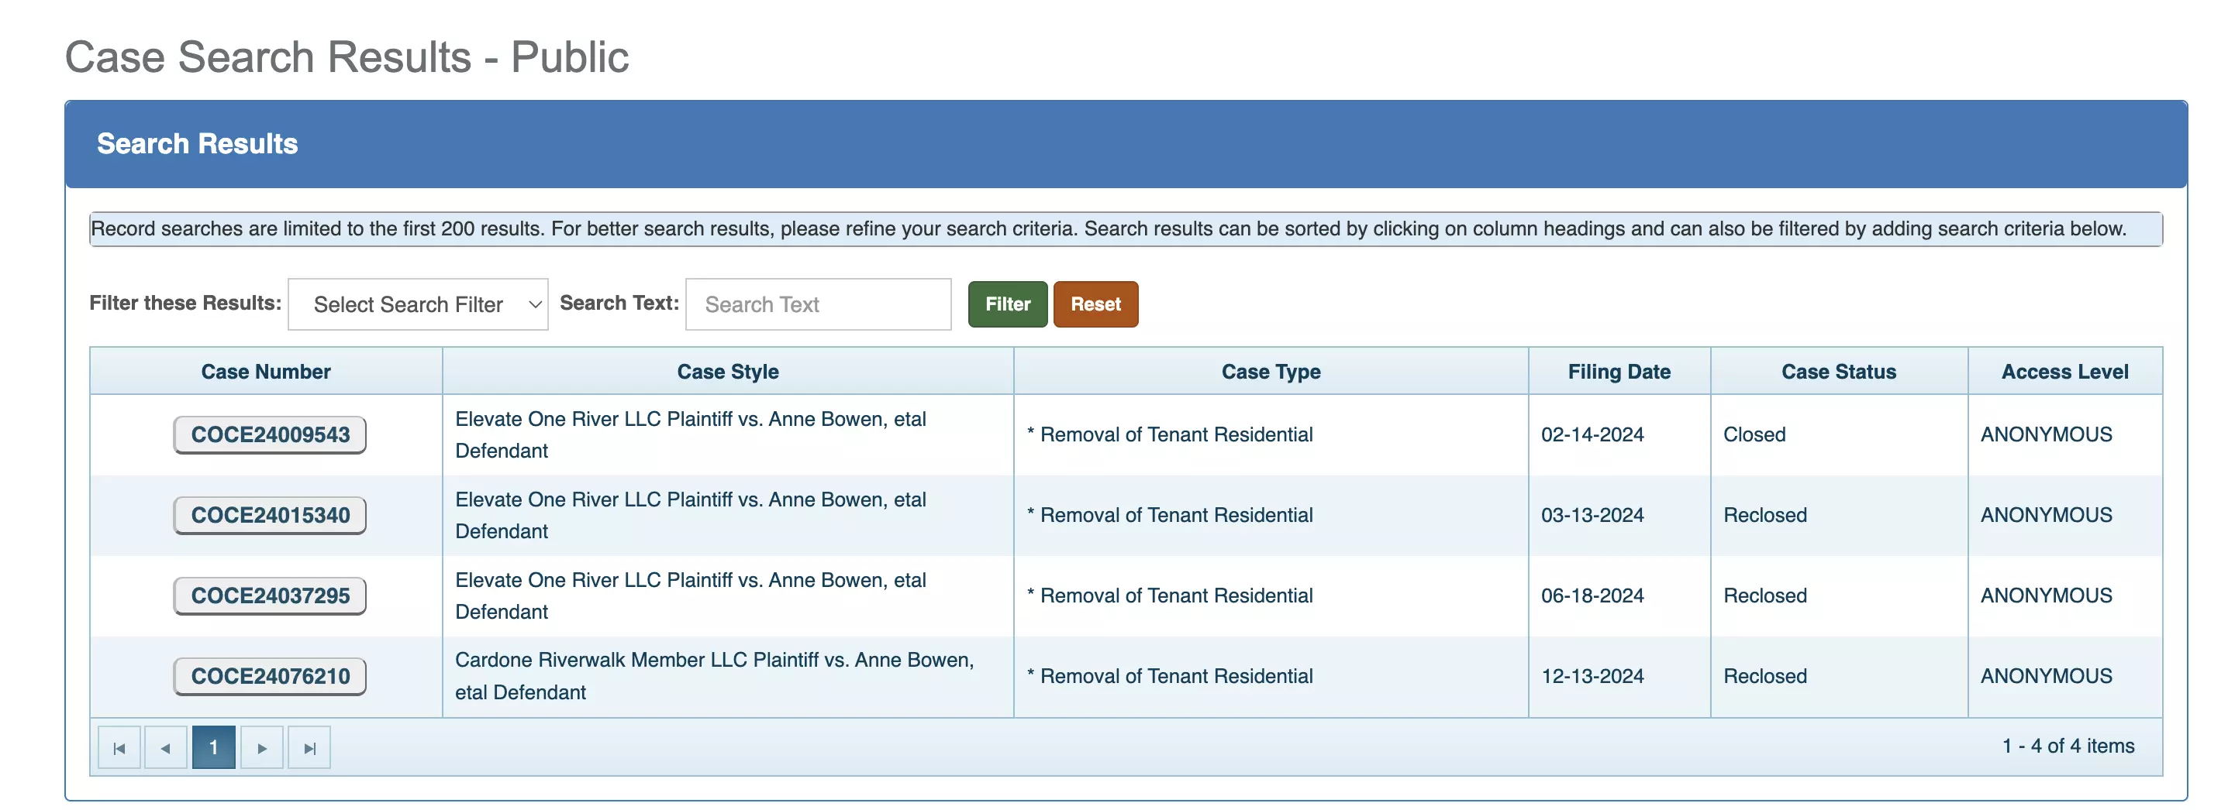Sort by Case Status column header
This screenshot has height=810, width=2228.
coord(1839,372)
